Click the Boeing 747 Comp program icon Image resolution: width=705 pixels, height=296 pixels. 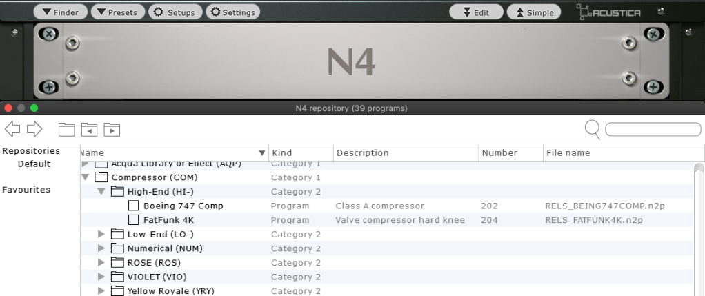[134, 206]
